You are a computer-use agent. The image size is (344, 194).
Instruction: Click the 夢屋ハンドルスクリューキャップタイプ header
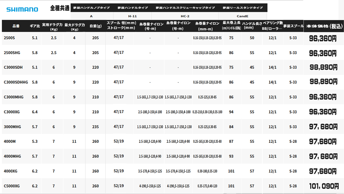point(185,7)
